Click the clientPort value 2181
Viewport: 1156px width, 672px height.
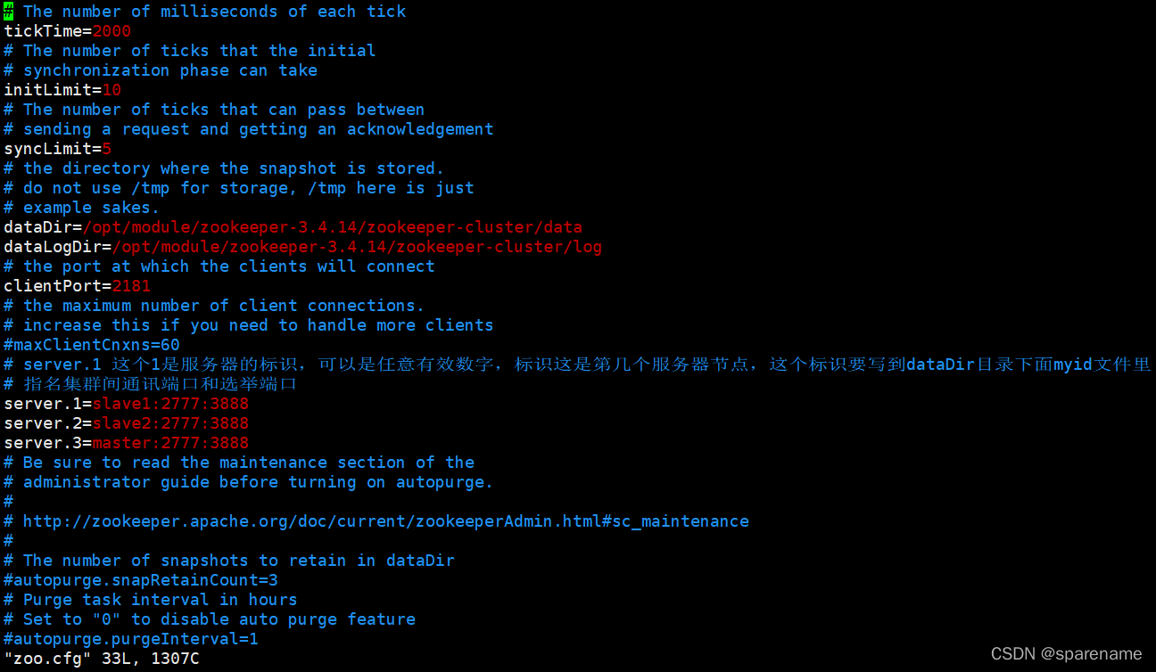[131, 286]
